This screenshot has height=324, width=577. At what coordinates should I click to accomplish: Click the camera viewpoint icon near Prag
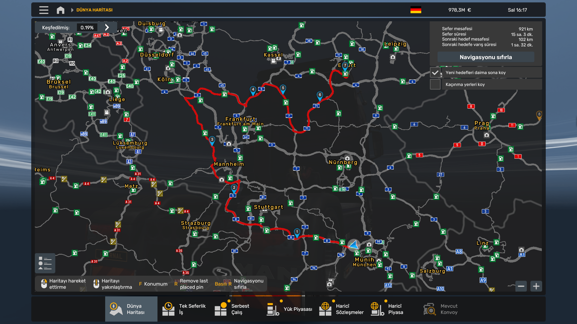click(x=487, y=135)
